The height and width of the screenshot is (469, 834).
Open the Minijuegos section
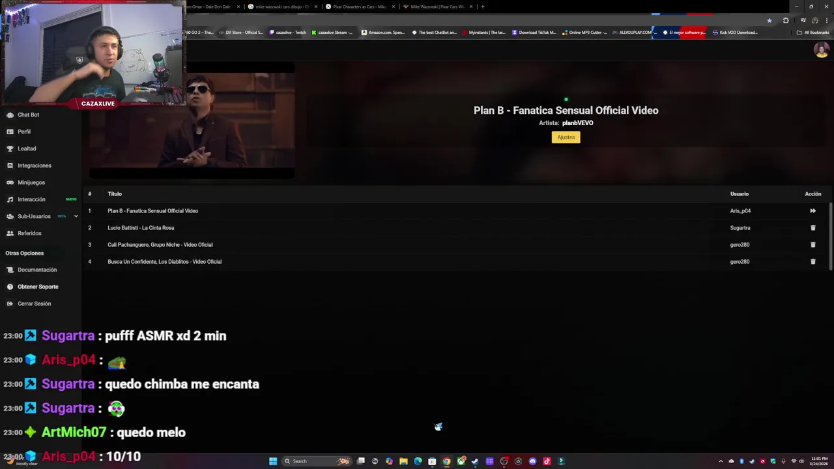click(x=31, y=182)
